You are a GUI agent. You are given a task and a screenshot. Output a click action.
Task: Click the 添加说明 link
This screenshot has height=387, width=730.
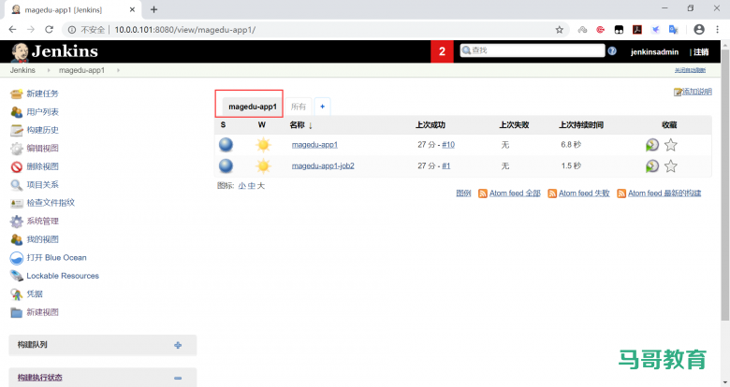[697, 92]
